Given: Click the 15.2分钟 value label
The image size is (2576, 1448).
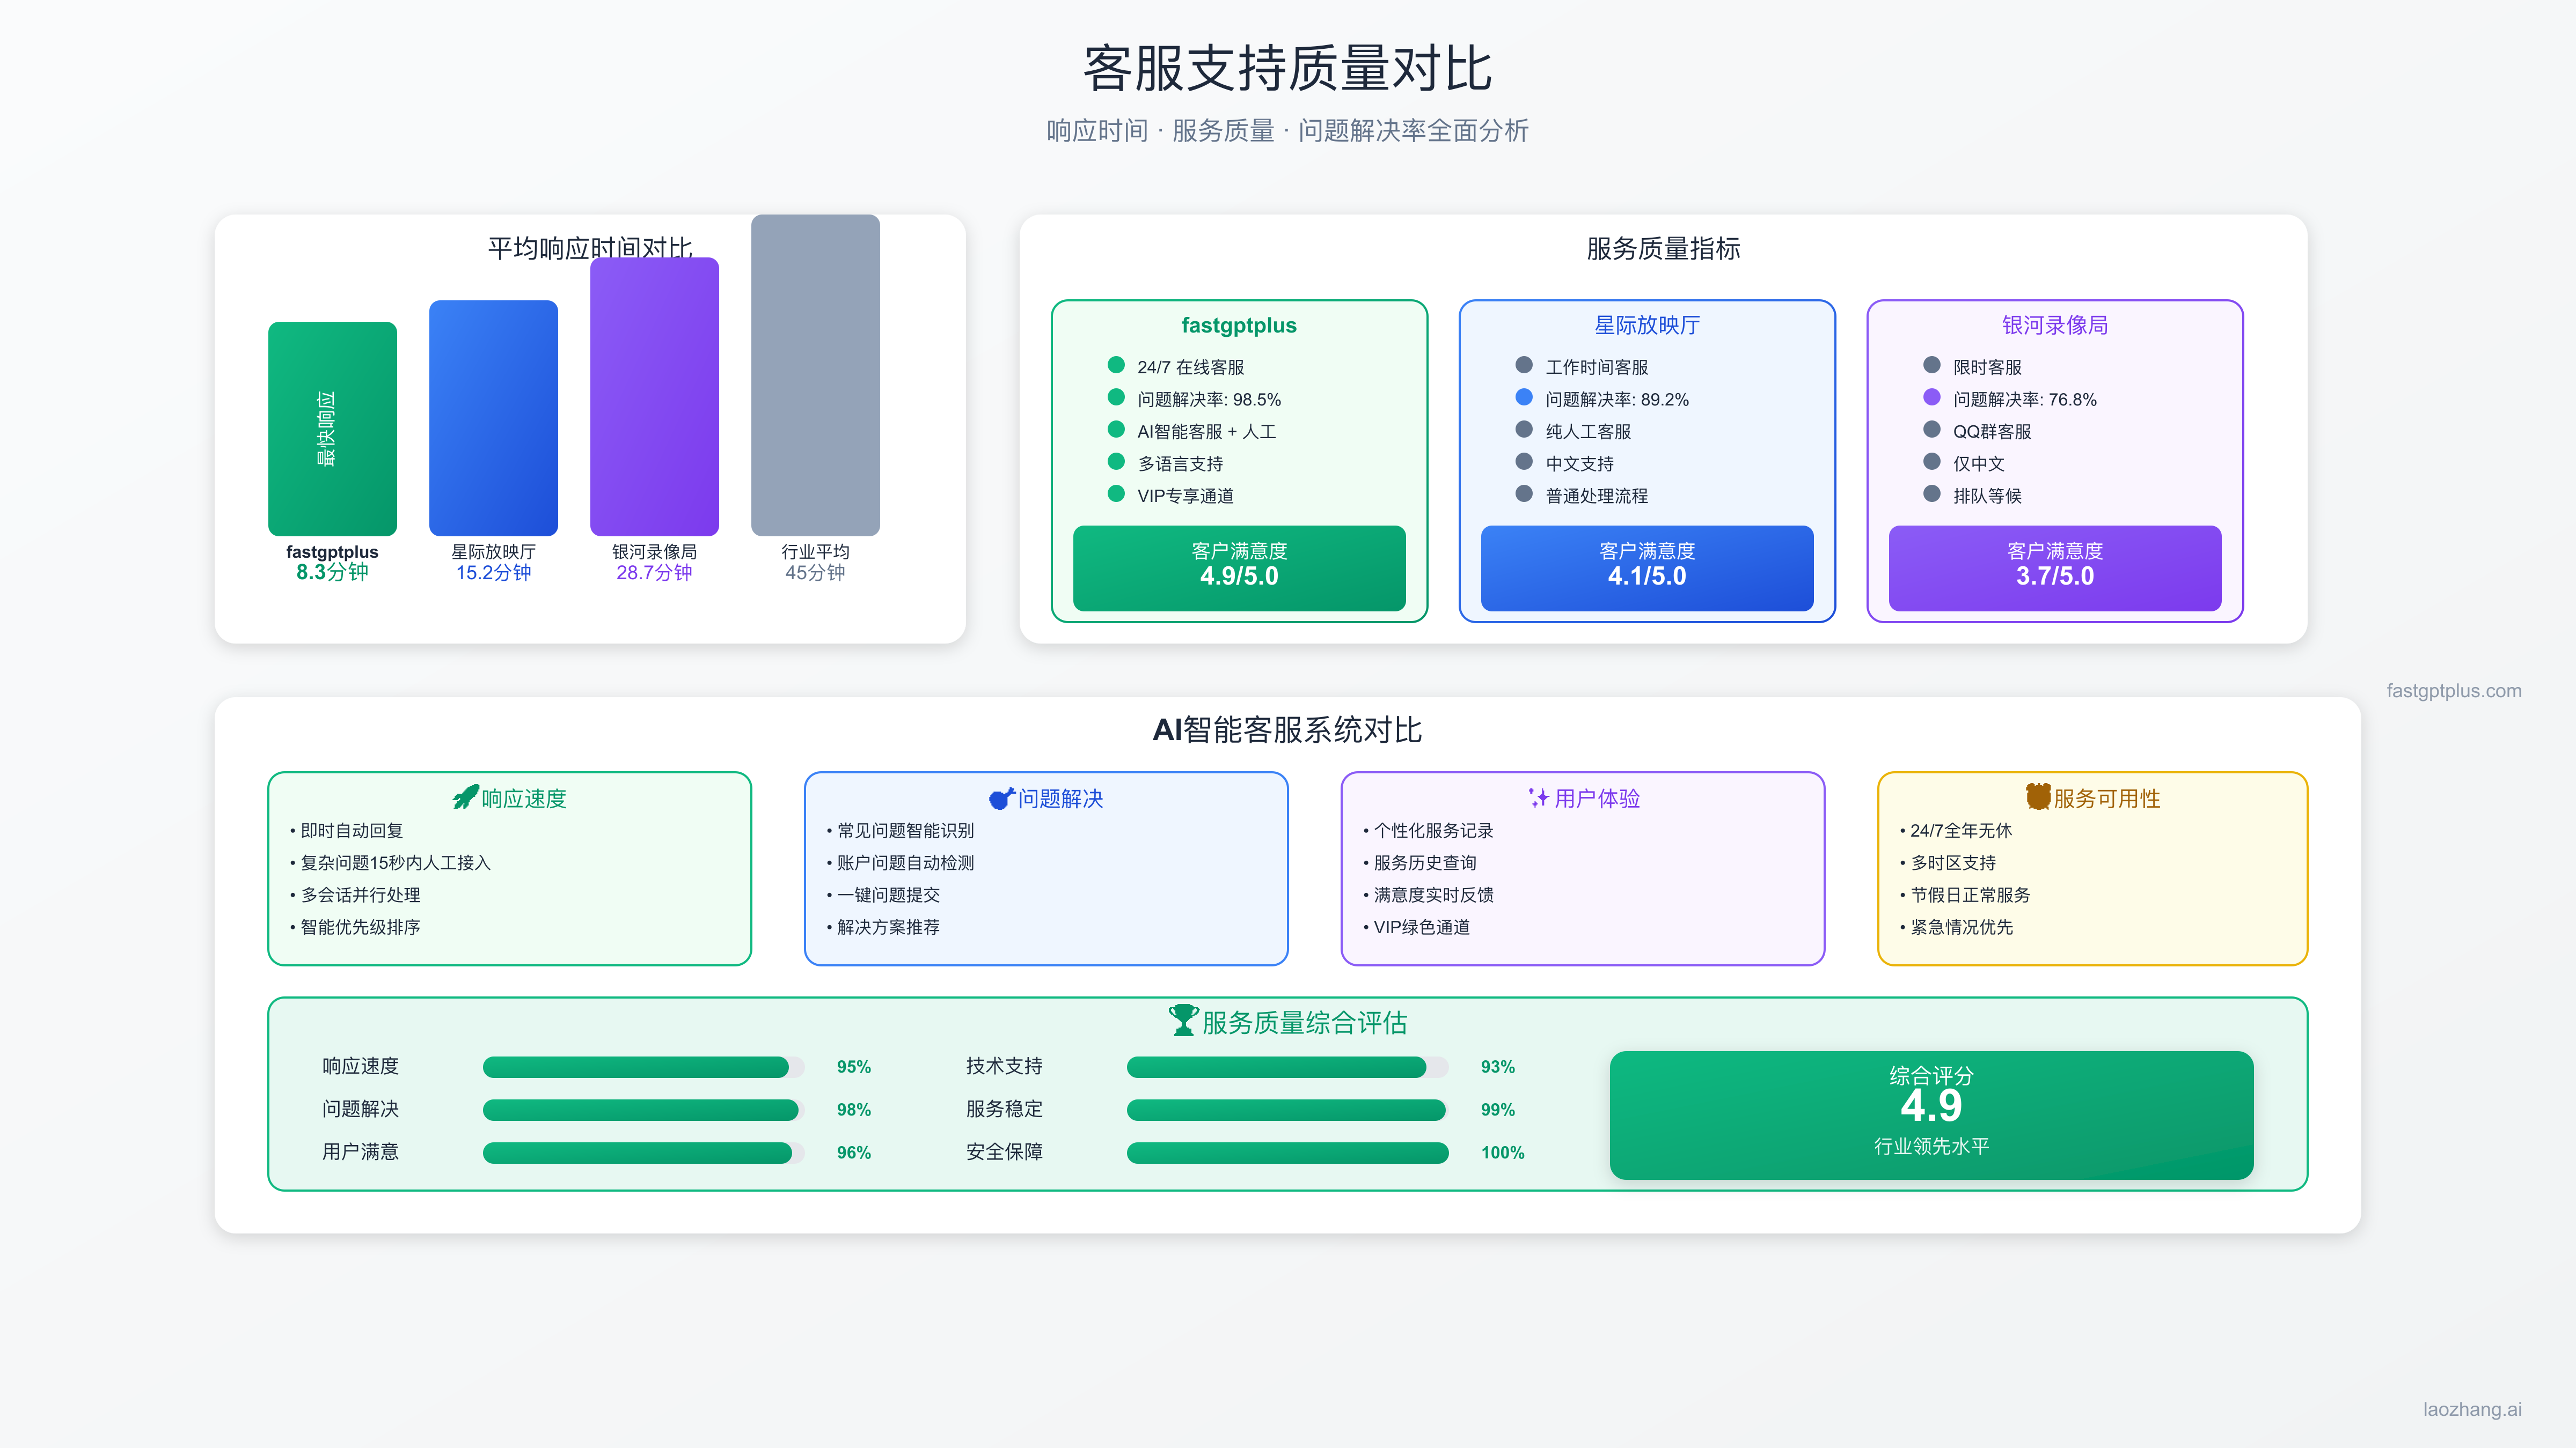Looking at the screenshot, I should [493, 573].
